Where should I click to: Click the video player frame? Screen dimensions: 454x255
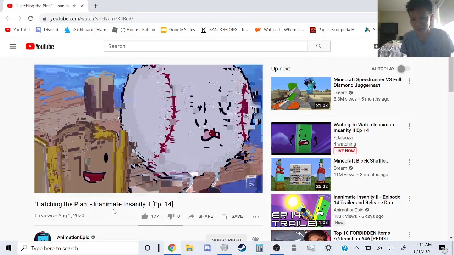pyautogui.click(x=149, y=129)
